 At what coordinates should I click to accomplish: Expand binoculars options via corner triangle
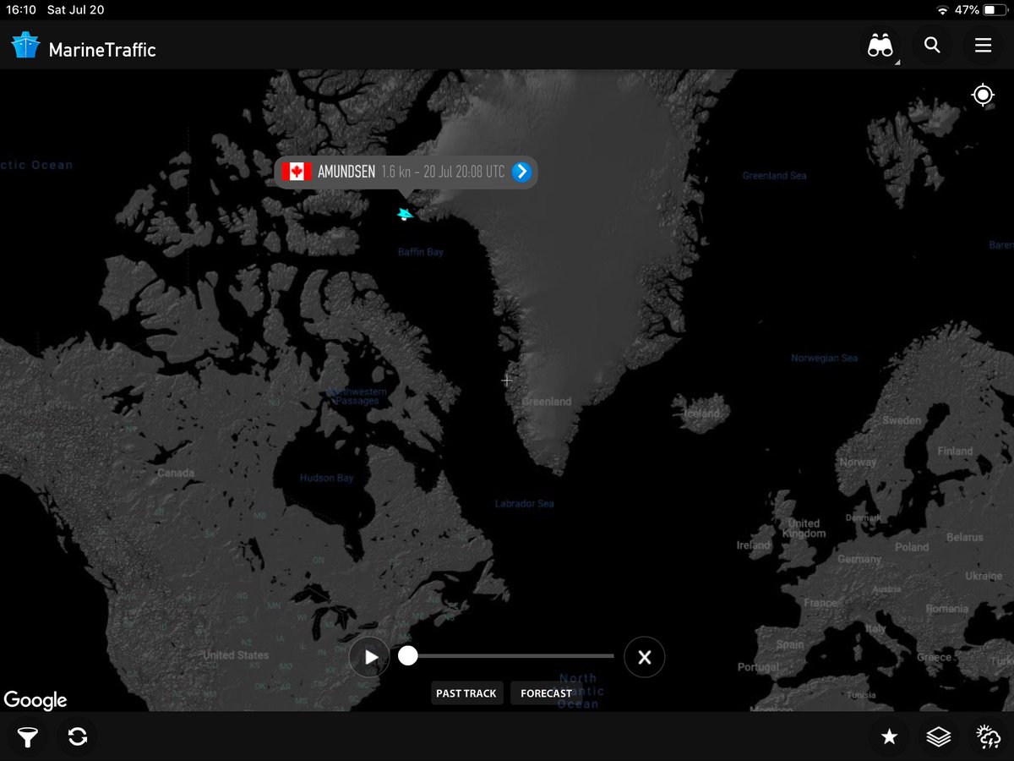tap(897, 61)
